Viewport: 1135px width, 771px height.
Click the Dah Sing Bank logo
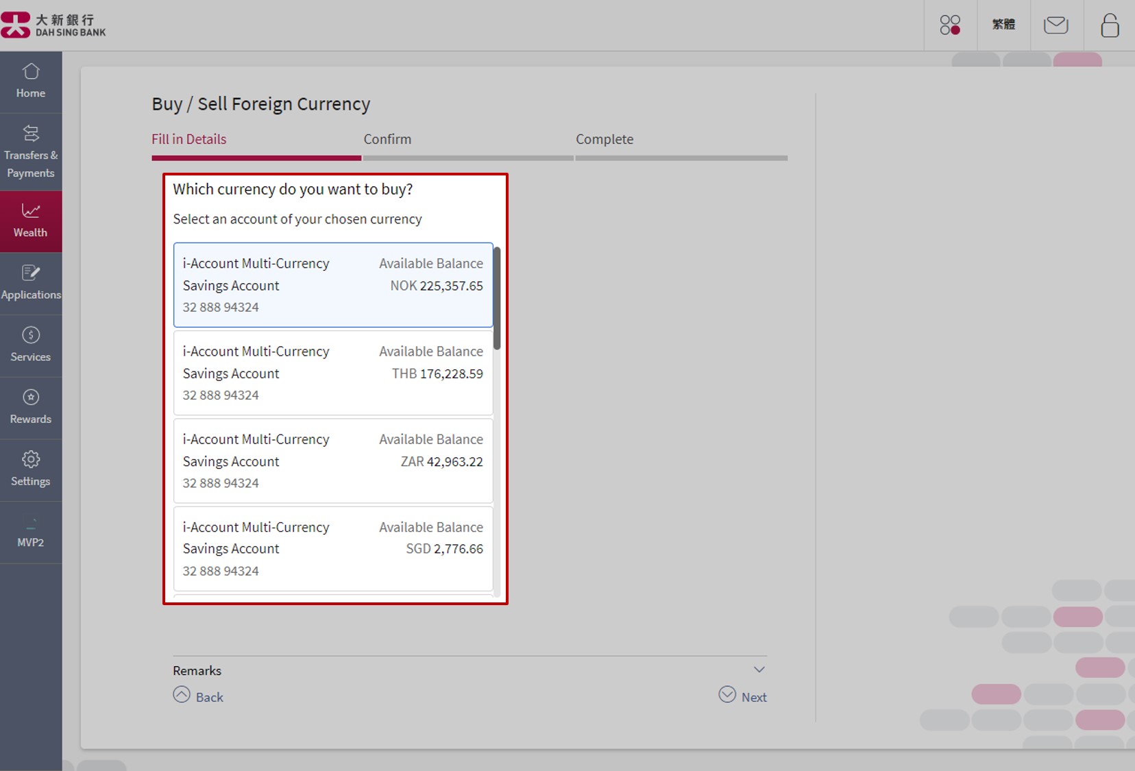[53, 25]
